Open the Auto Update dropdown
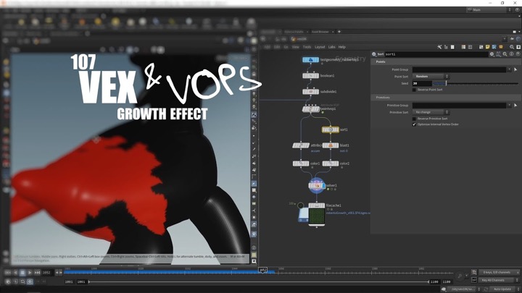Viewport: 522px width, 293px height. point(505,289)
